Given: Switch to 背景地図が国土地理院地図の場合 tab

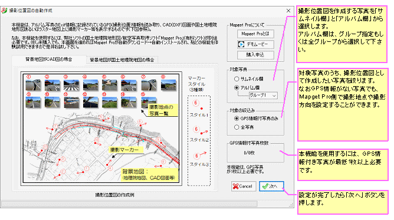Looking at the screenshot, I should click(x=122, y=60).
